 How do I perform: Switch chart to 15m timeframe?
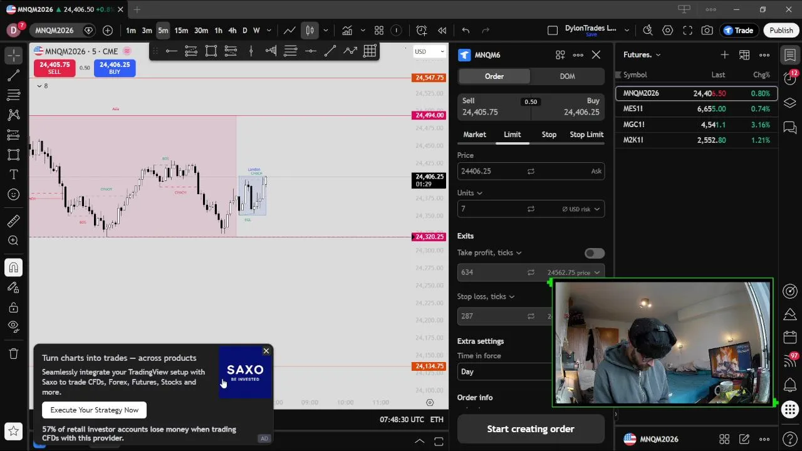click(x=181, y=30)
